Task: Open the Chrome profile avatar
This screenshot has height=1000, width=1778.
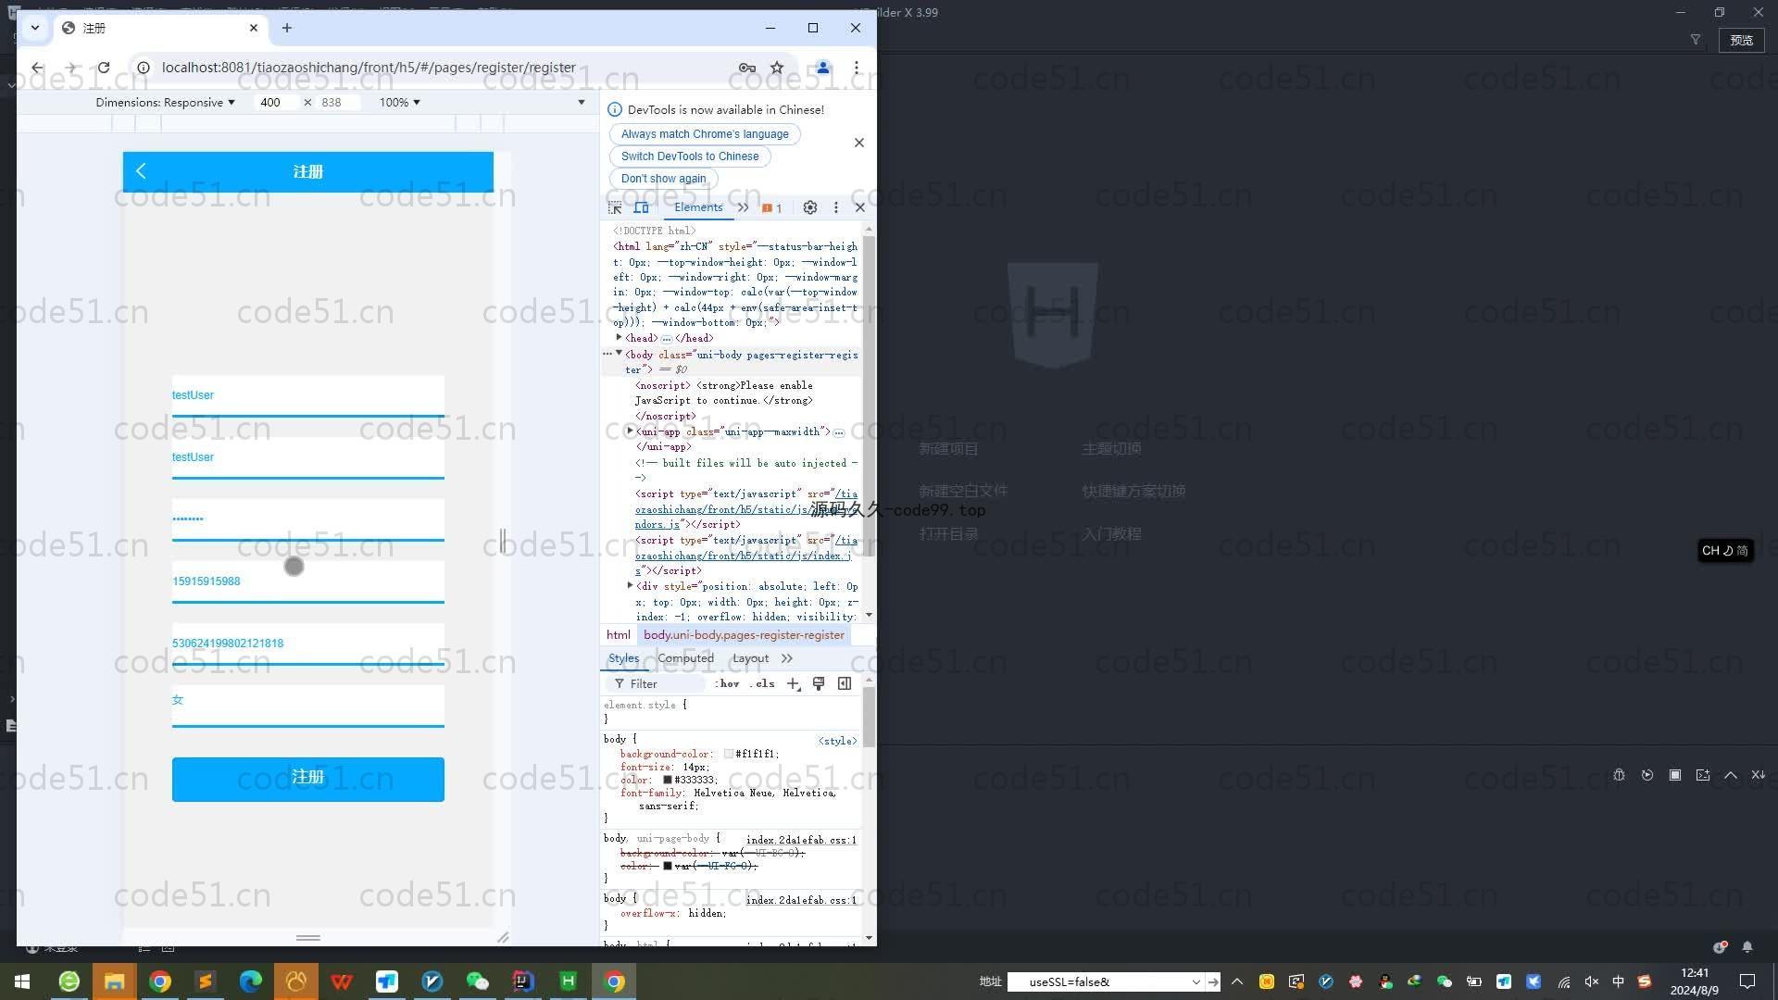Action: 822,68
